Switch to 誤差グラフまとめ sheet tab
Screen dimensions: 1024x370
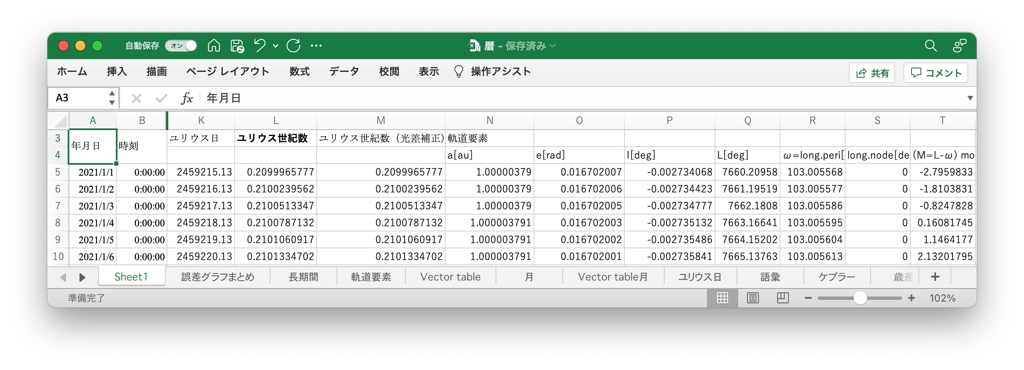click(218, 277)
